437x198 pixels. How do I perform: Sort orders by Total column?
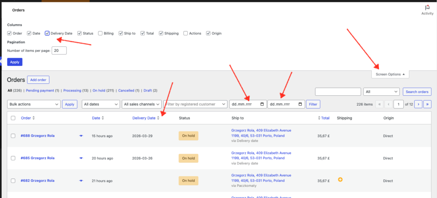click(325, 118)
